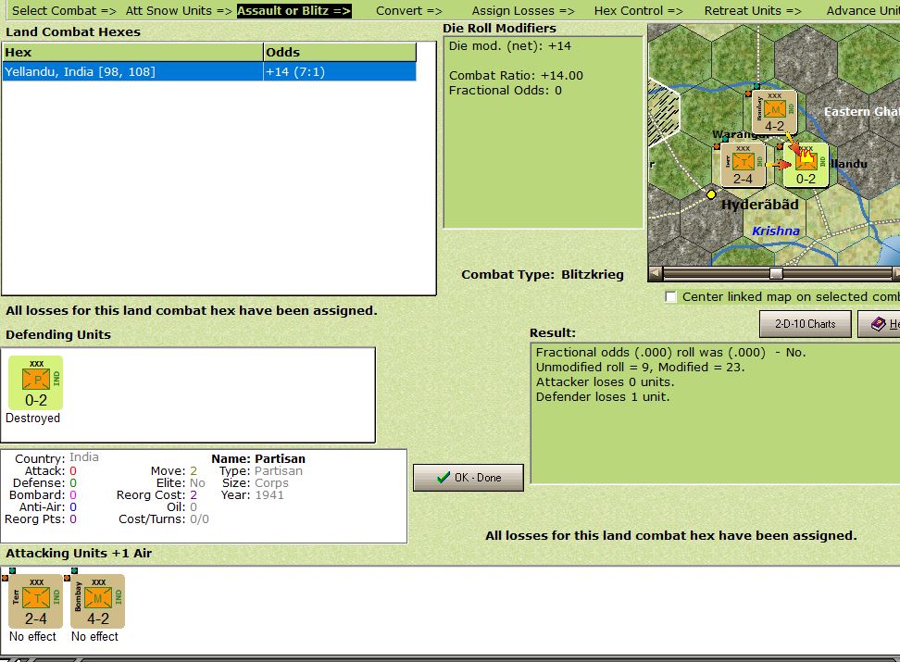Click the Attacker loses 0 units line
Image resolution: width=900 pixels, height=662 pixels.
[x=605, y=382]
